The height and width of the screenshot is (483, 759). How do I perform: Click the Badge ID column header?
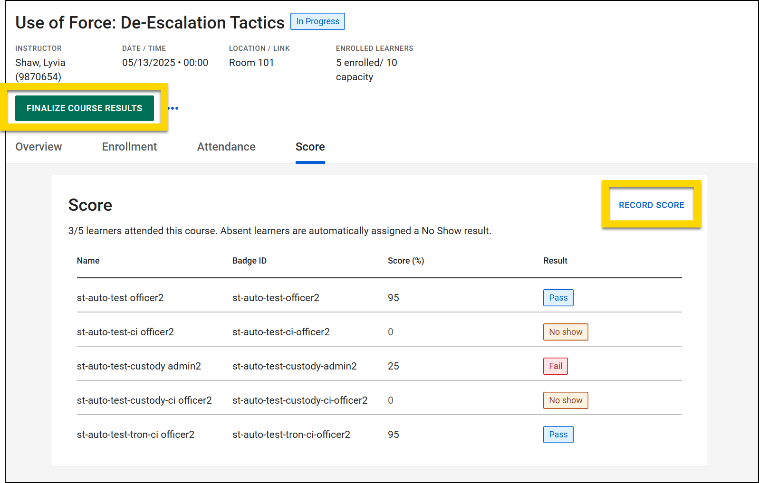tap(249, 261)
